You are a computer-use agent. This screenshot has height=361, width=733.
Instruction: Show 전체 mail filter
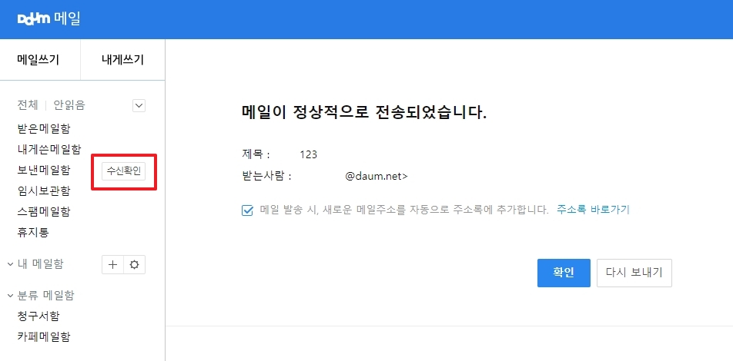pos(27,105)
